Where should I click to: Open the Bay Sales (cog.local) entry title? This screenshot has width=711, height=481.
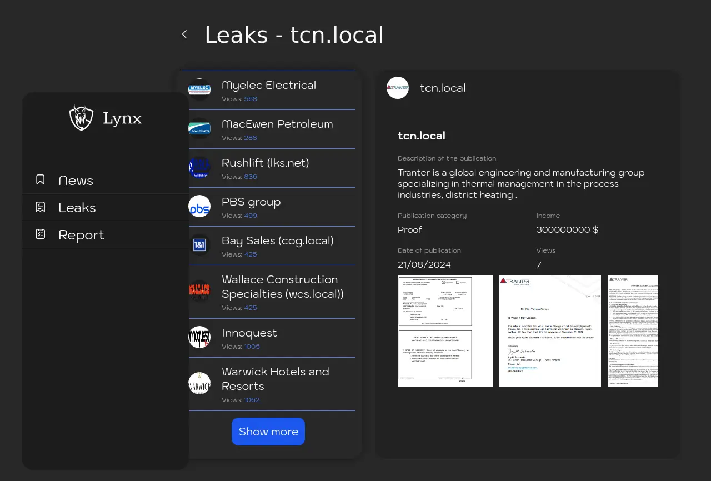click(x=277, y=240)
